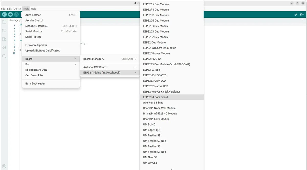Select ESP32S3 CAM LCD board
Screen dimensions: 307x170
pyautogui.click(x=172, y=81)
